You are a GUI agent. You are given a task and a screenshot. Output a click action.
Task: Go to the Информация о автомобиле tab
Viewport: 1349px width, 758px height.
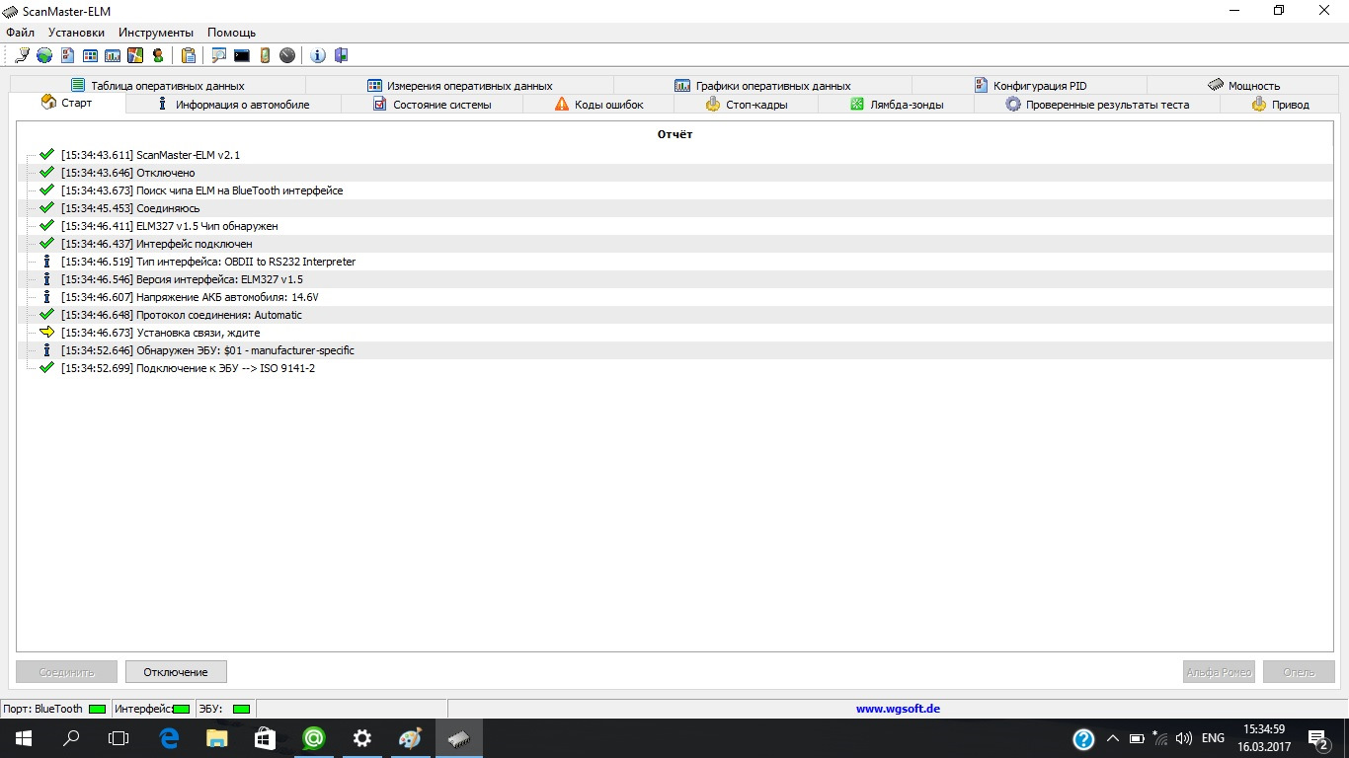pos(234,105)
